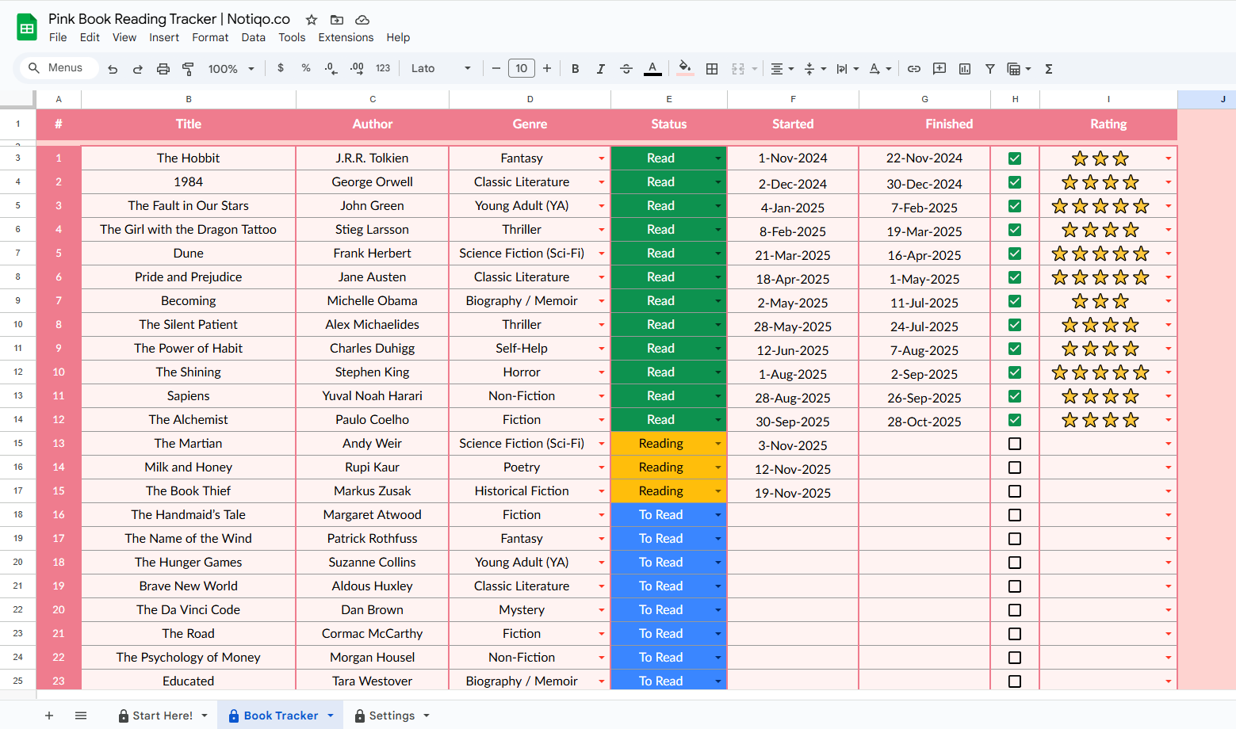Open the Extensions menu

pos(346,37)
